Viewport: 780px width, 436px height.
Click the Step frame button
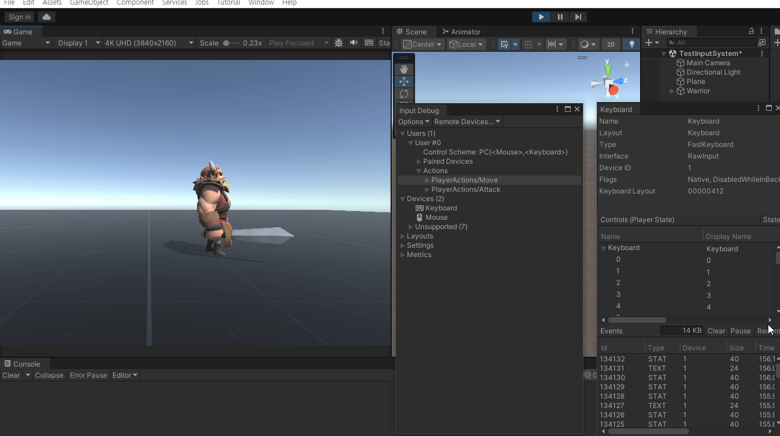pos(578,17)
